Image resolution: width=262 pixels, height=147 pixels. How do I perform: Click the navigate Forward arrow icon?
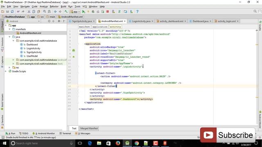[60, 11]
